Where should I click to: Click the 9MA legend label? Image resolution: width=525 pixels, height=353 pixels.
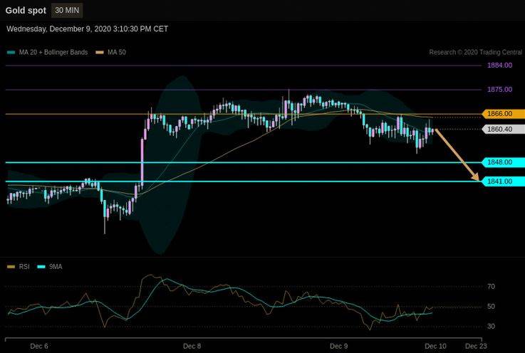click(x=56, y=267)
